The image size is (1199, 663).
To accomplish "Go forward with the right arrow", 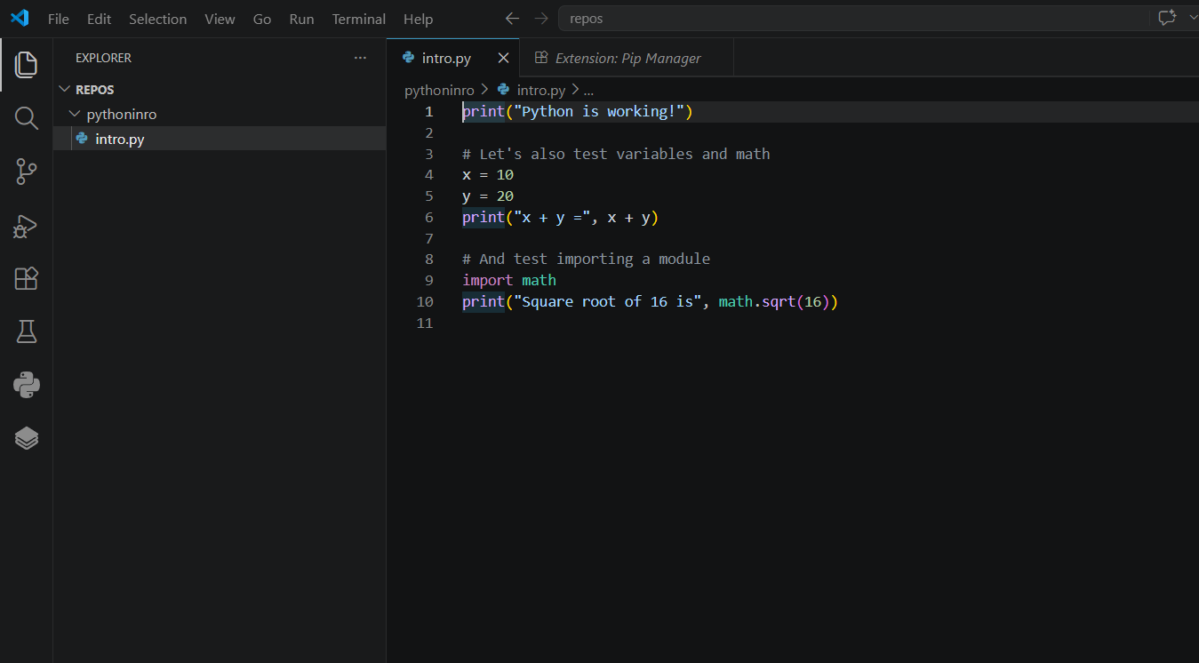I will (x=541, y=19).
